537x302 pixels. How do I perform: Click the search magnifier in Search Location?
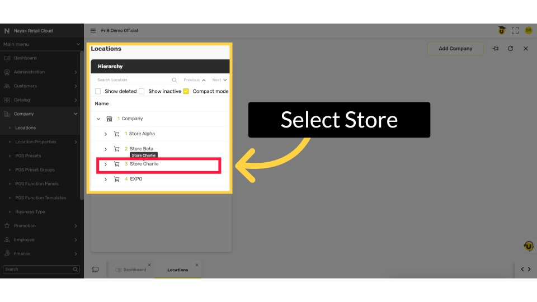pos(175,80)
